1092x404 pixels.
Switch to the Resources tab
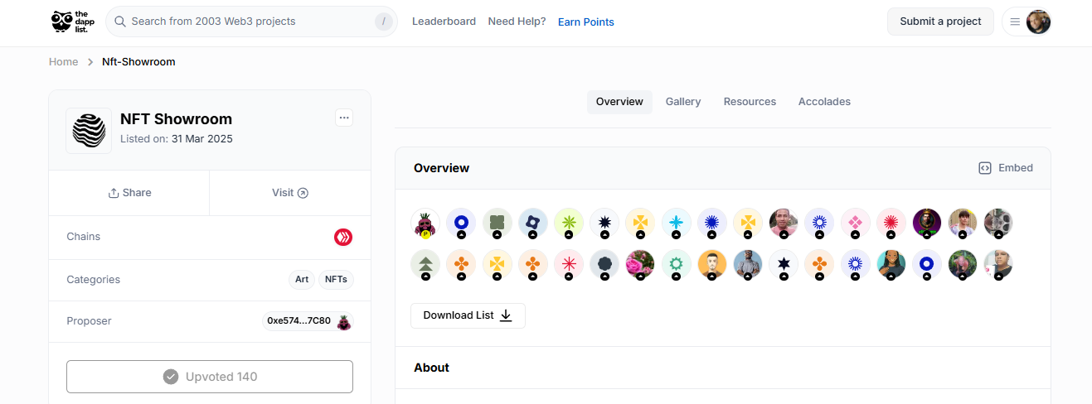pos(750,102)
